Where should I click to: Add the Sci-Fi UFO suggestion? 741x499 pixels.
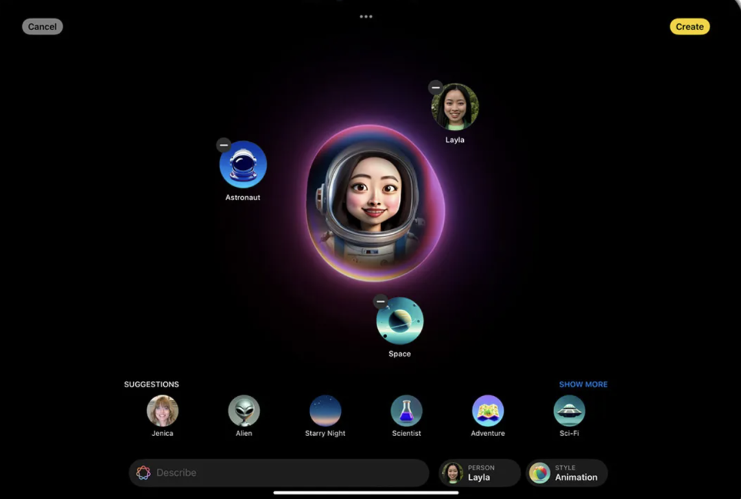(x=569, y=411)
